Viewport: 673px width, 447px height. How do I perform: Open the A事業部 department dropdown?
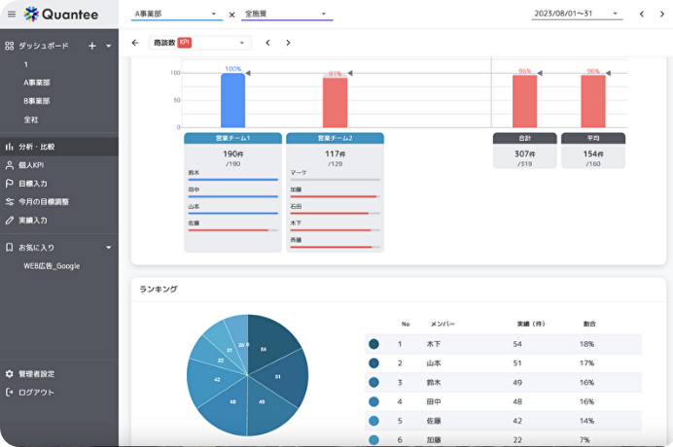click(175, 15)
